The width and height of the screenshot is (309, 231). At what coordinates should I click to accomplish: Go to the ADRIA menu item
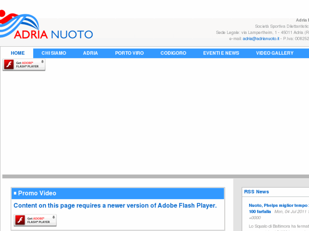point(91,53)
